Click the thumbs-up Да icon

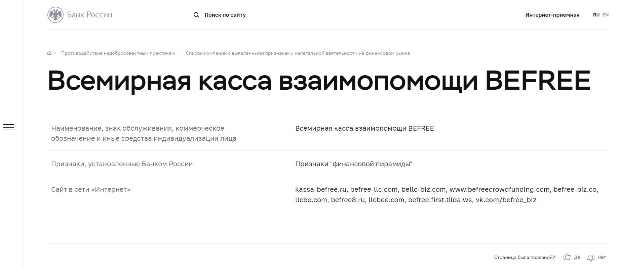567,257
